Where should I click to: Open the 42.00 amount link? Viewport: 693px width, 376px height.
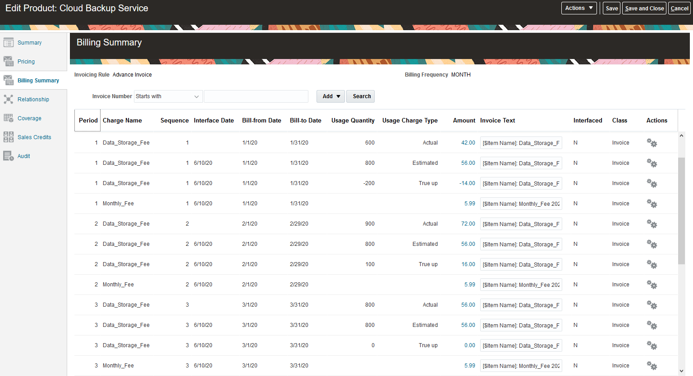(x=468, y=143)
